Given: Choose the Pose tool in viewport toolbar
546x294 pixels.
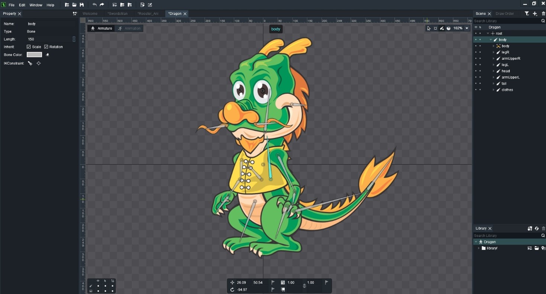Looking at the screenshot, I should 435,28.
